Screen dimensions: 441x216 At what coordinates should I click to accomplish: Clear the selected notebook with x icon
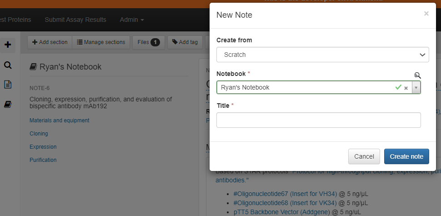pos(406,88)
